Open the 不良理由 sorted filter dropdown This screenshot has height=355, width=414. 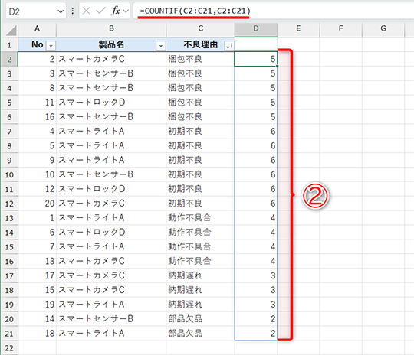pos(229,46)
